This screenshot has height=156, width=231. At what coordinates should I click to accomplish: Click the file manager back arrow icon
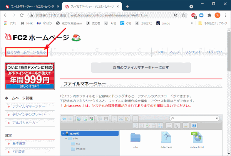(x=64, y=119)
